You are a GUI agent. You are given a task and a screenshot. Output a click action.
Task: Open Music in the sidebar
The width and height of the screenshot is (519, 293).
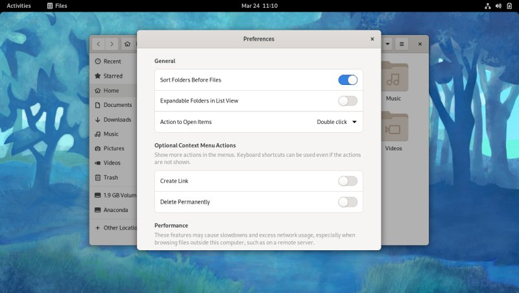[x=113, y=134]
